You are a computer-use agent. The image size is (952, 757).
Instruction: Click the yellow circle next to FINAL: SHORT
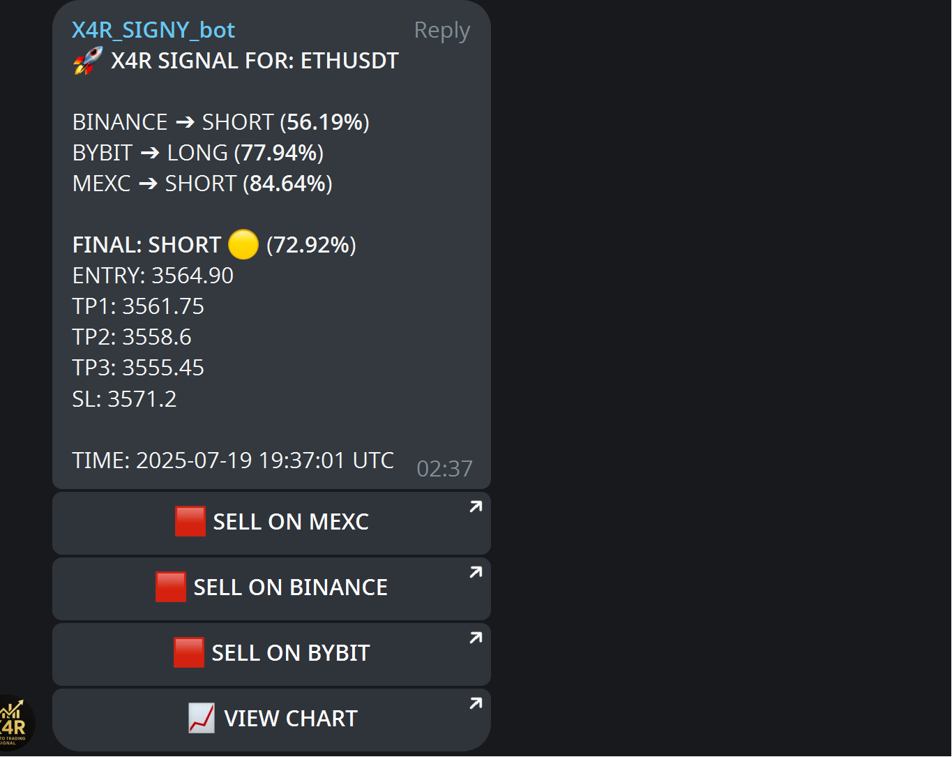pos(243,245)
